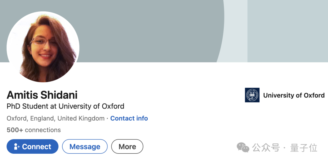The image size is (328, 161).
Task: Click the Oxford, England location text
Action: (55, 118)
